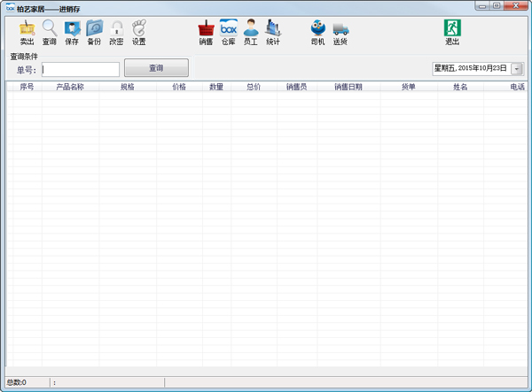This screenshot has width=532, height=392.
Task: Click the 数量 column header
Action: click(216, 87)
